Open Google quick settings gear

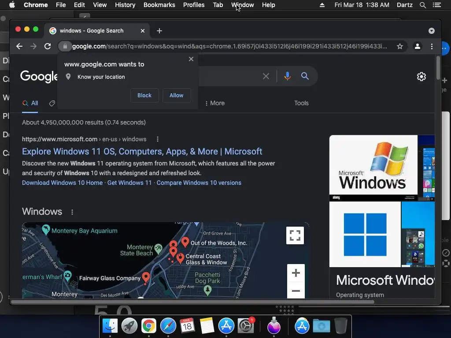(x=421, y=77)
